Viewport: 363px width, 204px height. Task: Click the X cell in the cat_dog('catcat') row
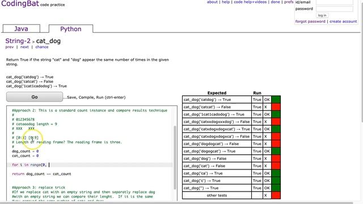267,107
